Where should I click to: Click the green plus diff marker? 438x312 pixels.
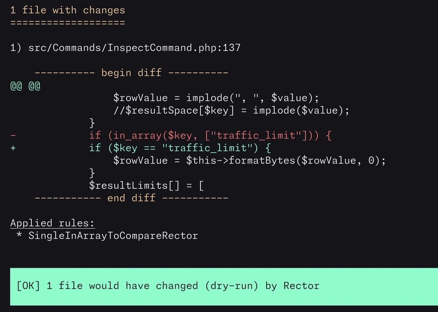tap(13, 148)
